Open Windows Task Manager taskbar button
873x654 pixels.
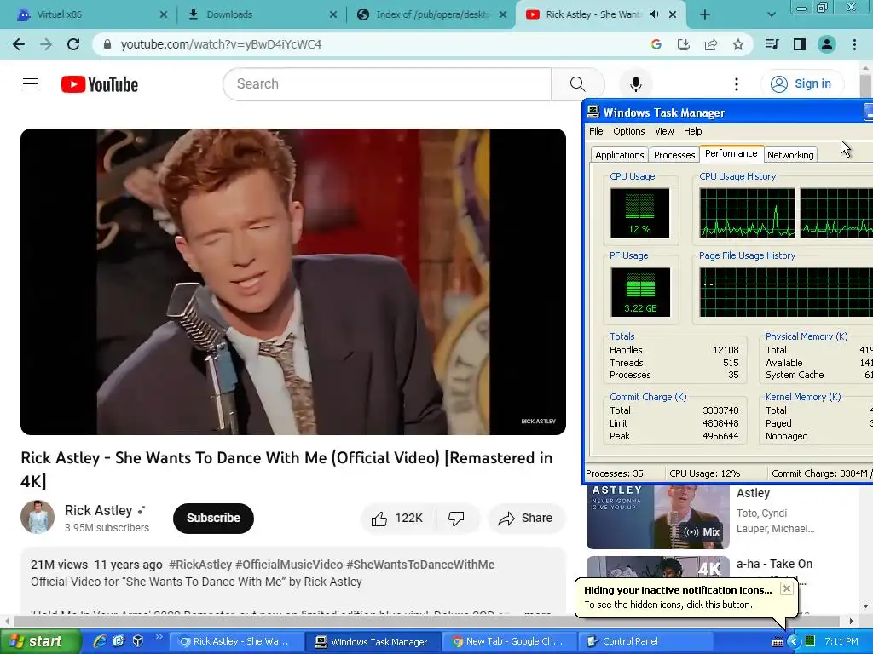(x=373, y=642)
